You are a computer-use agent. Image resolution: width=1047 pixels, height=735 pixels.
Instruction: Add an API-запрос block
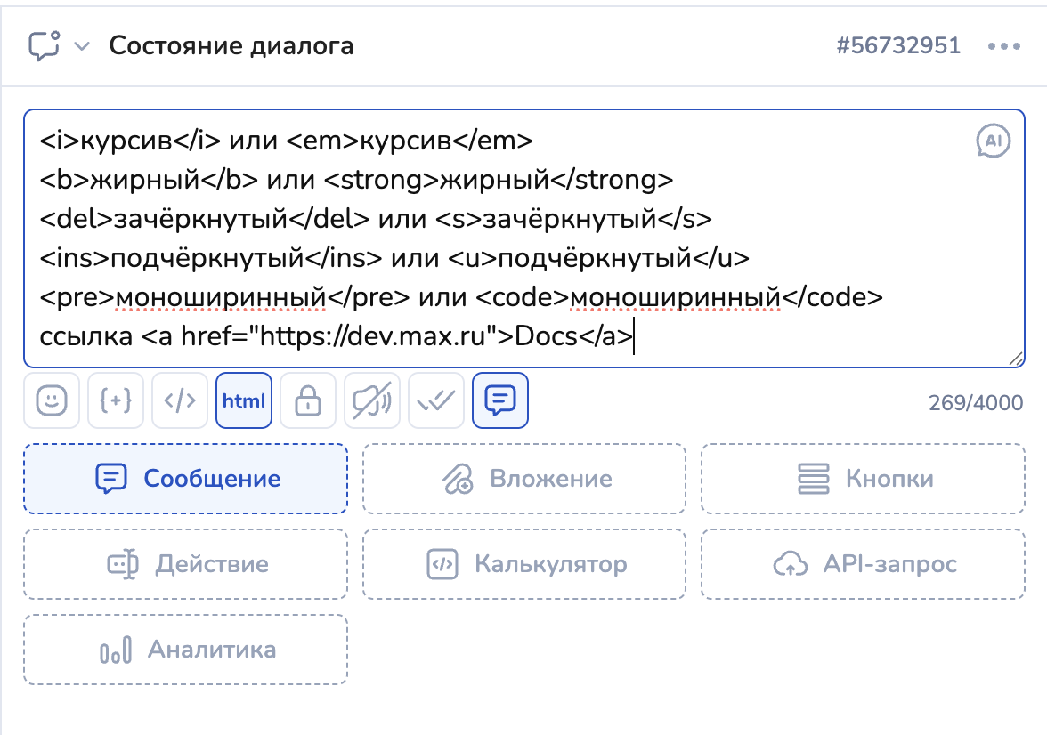tap(863, 564)
